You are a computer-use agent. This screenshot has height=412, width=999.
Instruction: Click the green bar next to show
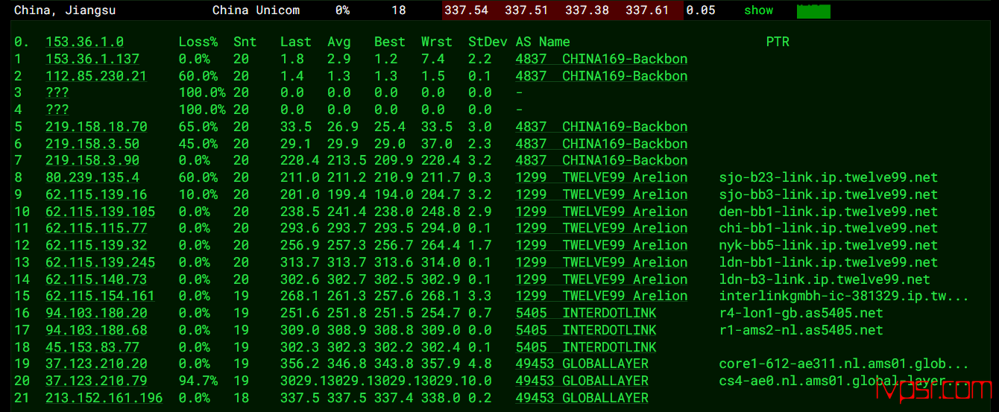coord(813,10)
